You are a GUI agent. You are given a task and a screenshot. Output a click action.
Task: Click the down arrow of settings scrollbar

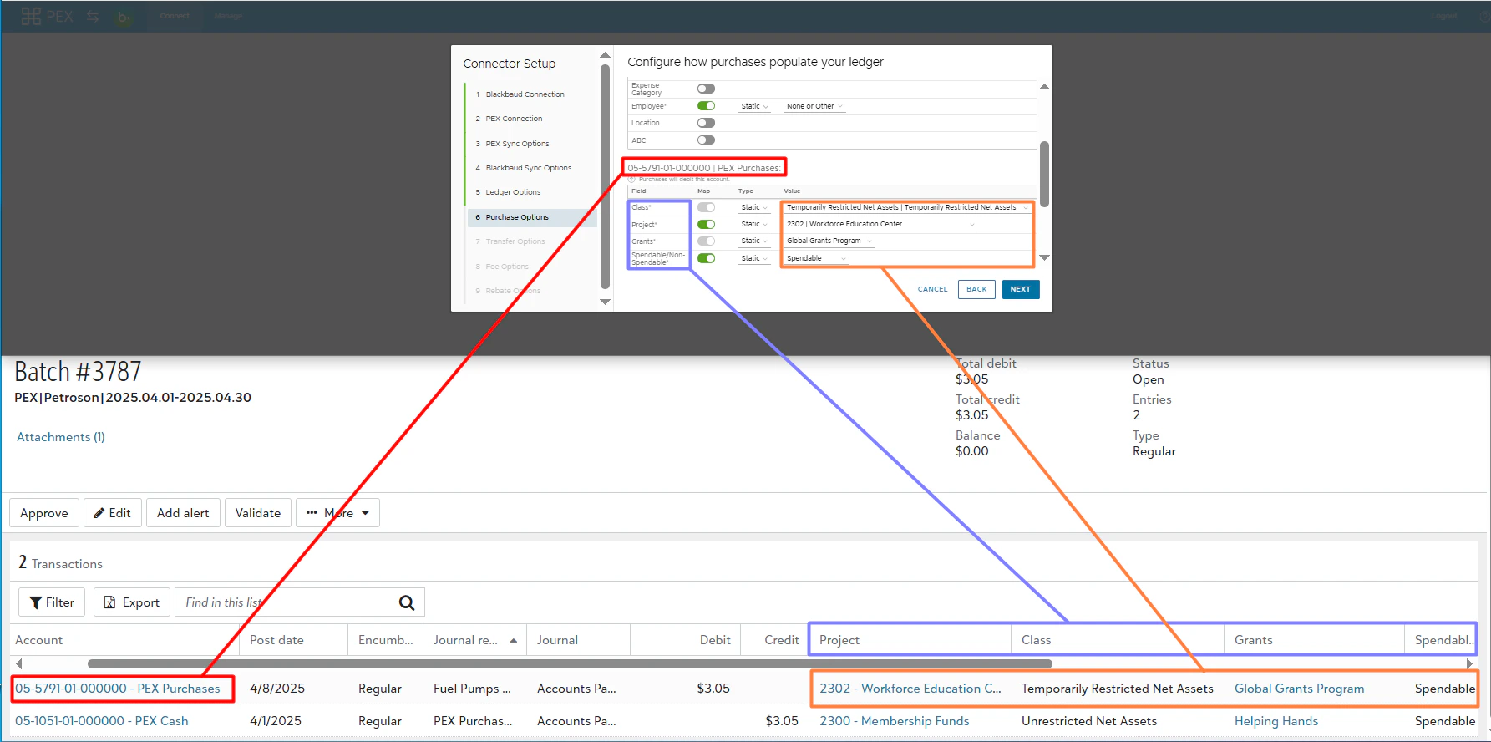[x=1044, y=257]
